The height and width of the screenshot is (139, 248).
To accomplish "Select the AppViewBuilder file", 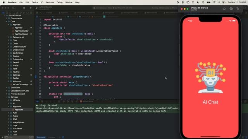I will 22,31.
